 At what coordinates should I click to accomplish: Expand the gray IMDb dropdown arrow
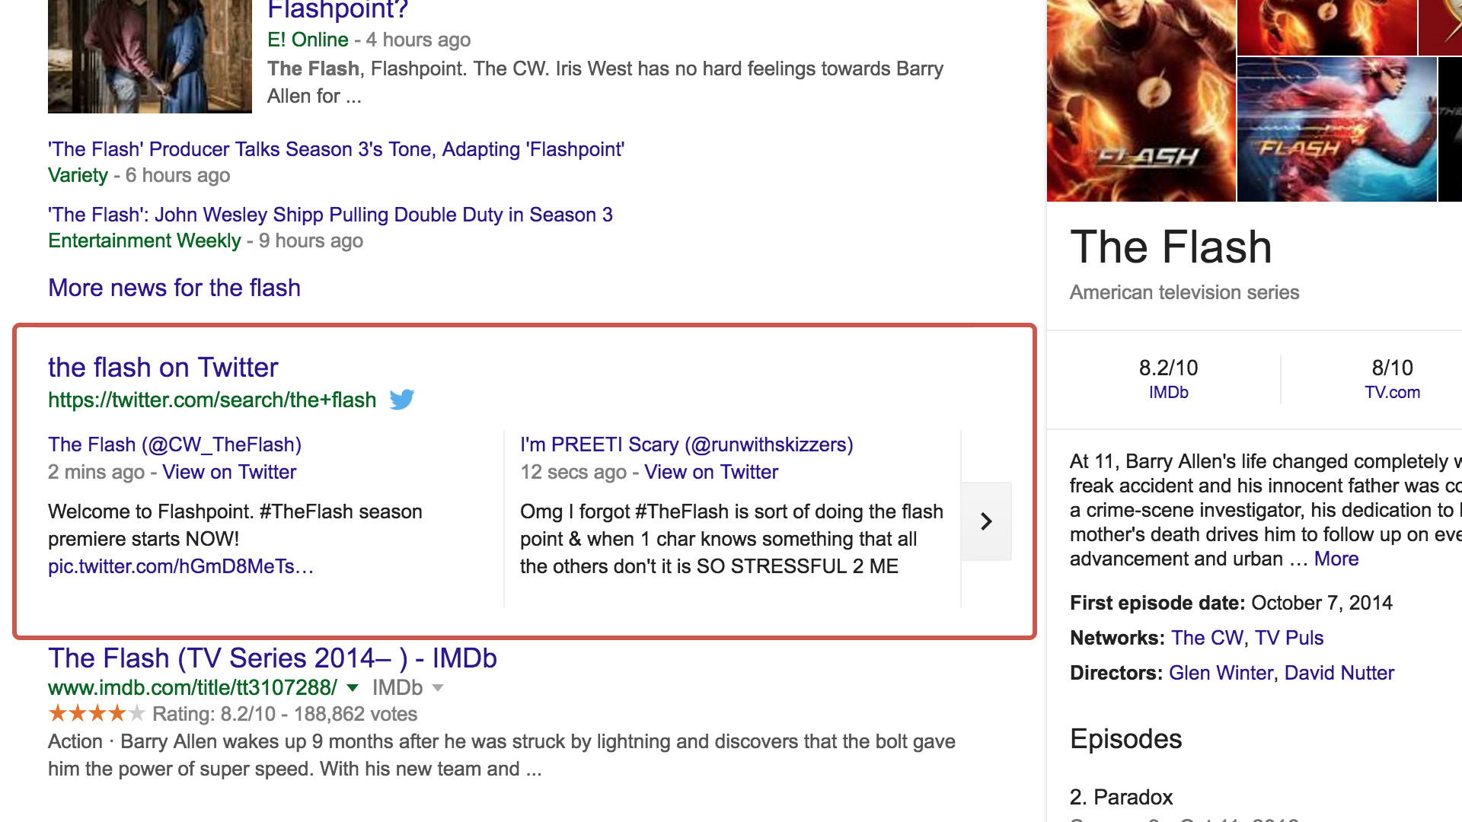pos(438,688)
